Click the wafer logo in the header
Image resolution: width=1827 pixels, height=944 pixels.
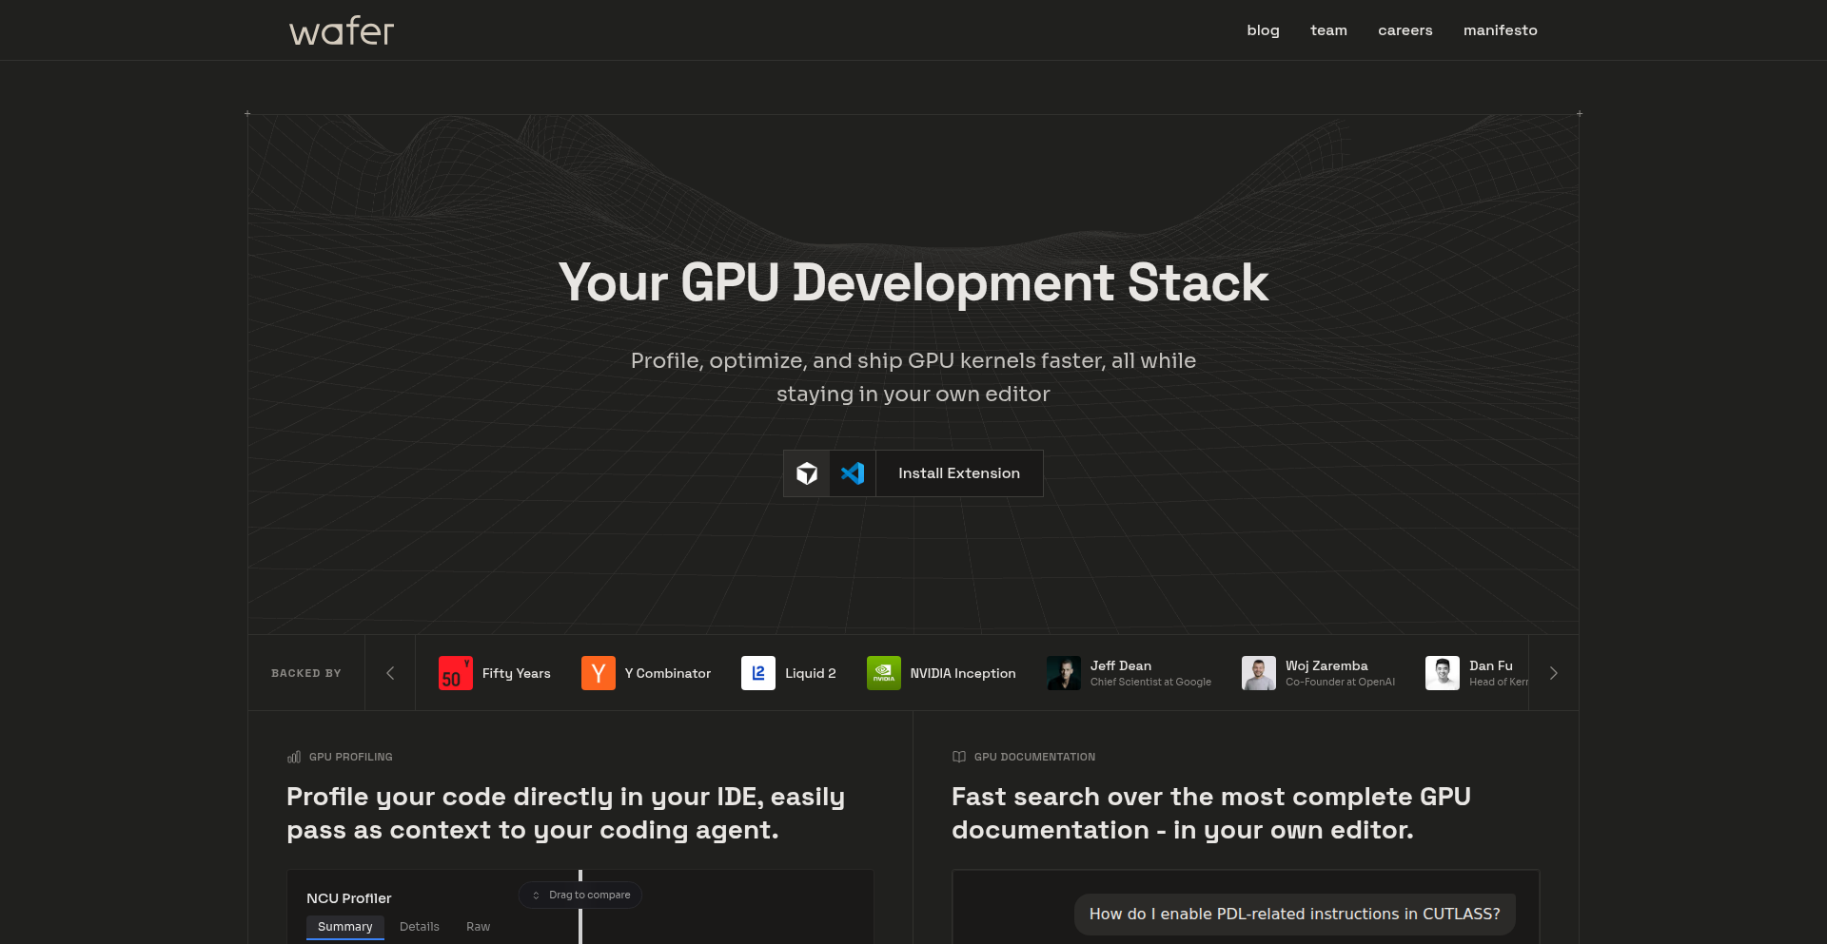click(x=340, y=29)
